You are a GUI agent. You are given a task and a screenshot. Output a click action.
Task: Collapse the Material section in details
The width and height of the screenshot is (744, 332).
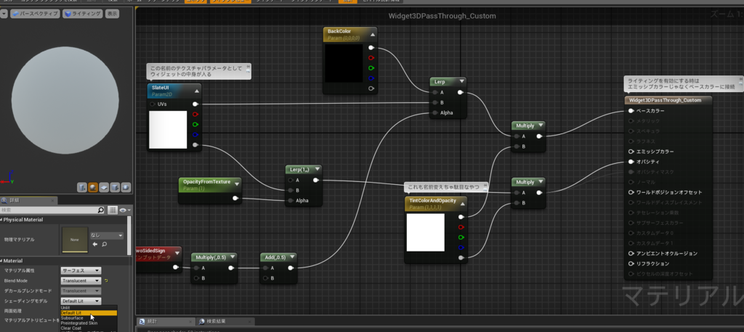click(2, 260)
